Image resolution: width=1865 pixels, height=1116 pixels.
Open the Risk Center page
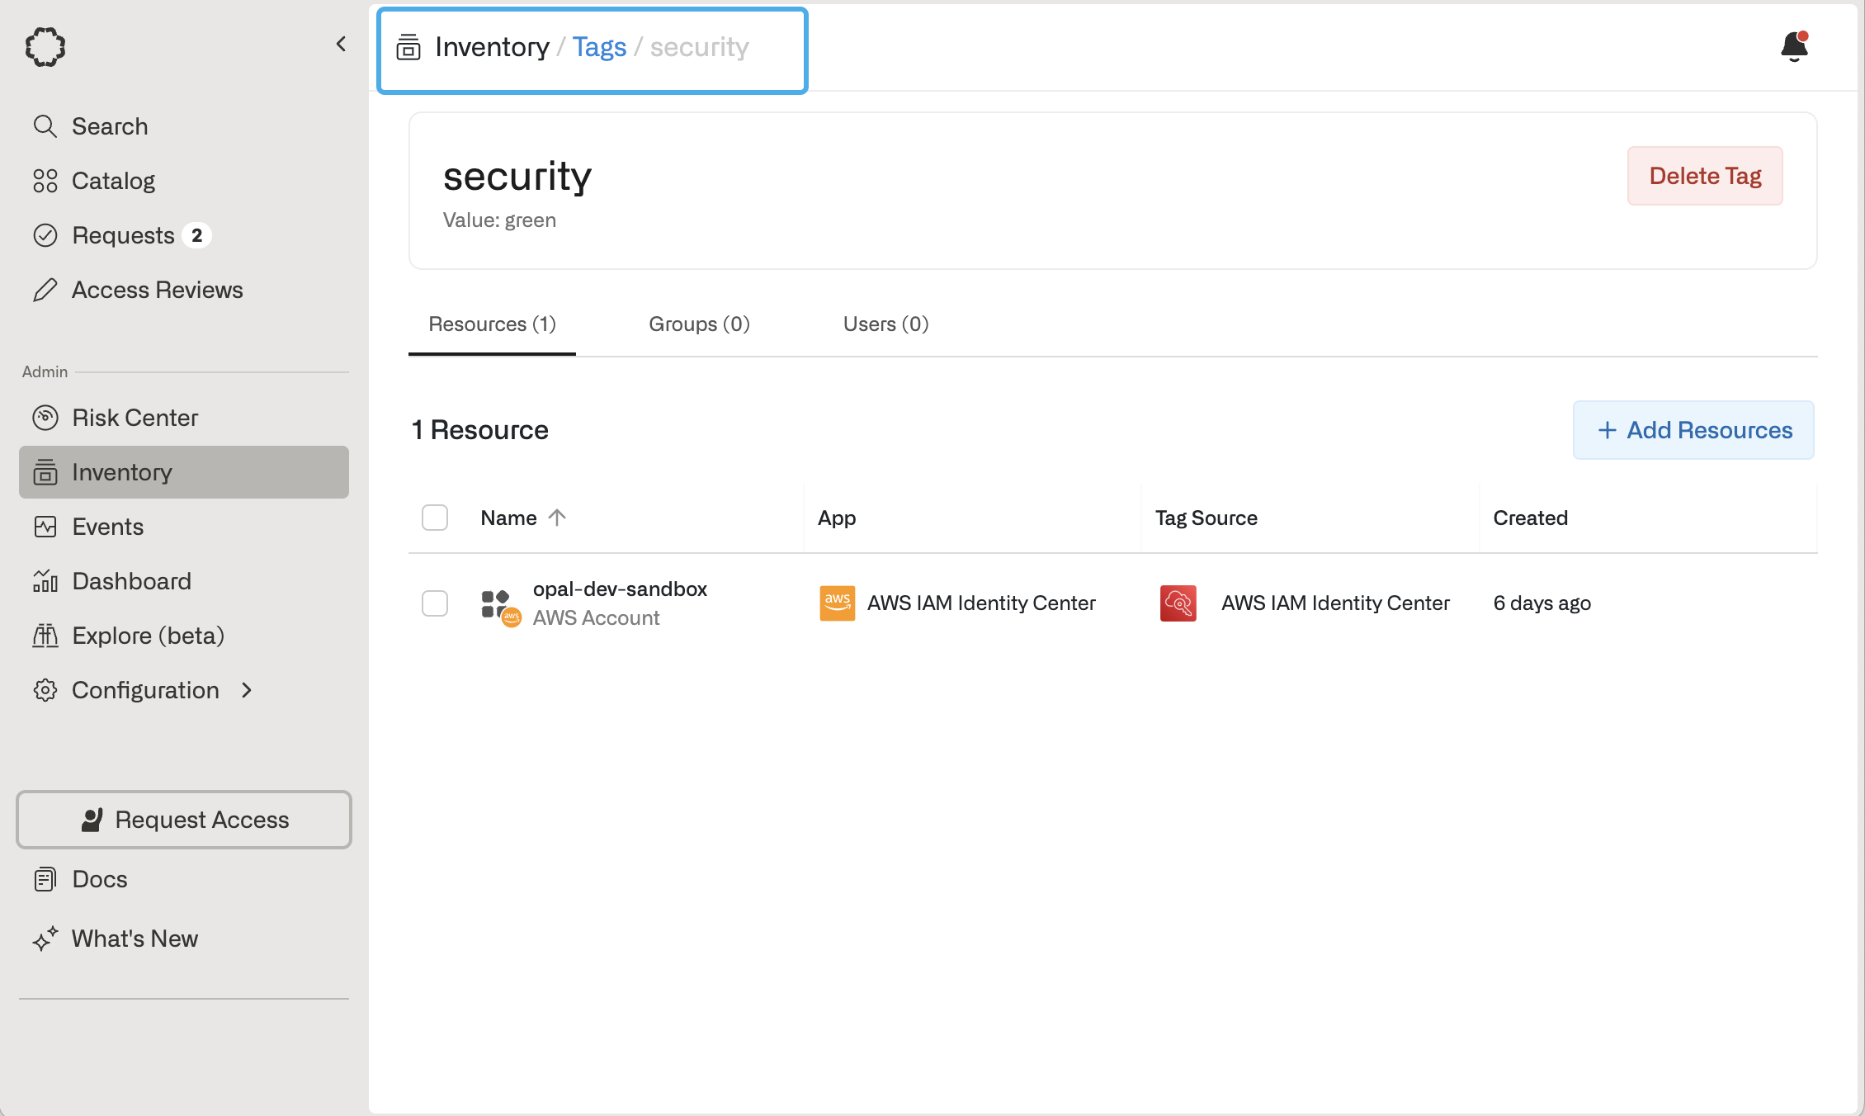coord(135,418)
